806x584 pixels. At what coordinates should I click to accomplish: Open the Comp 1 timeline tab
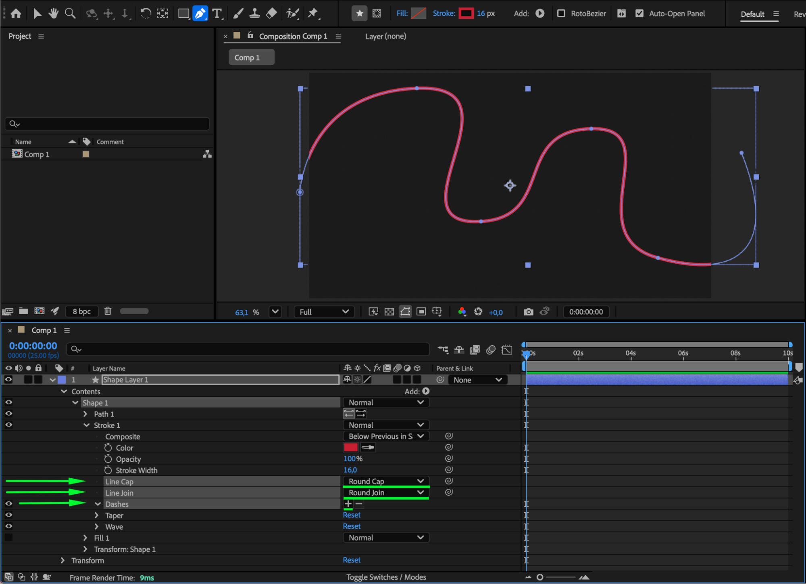(44, 330)
